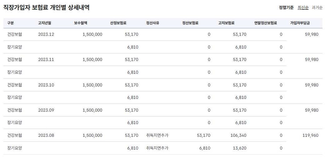Screen dimensions: 325x157
Task: Click the 고지보험료 column header
Action: pos(226,23)
